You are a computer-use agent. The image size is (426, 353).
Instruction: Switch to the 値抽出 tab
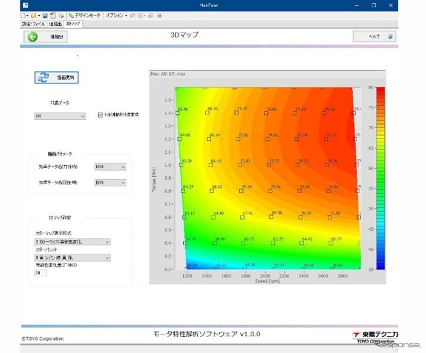tap(55, 24)
